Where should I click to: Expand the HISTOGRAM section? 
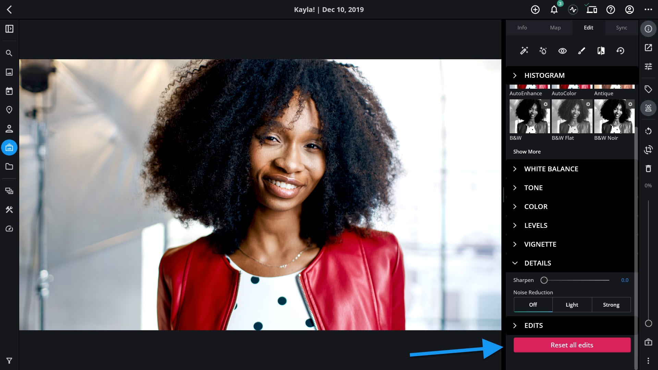pos(544,75)
